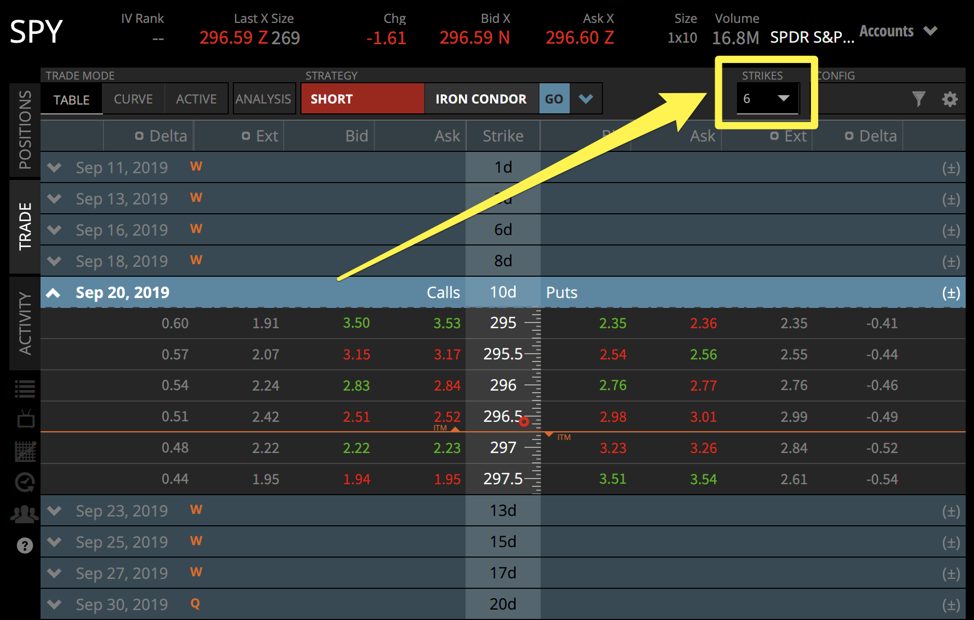The image size is (974, 620).
Task: Toggle the left Delta column metric selector
Action: [x=139, y=136]
